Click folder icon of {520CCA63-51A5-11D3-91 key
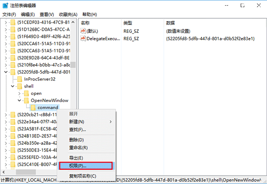Viewport: 267px width, 184px height. coord(13,51)
